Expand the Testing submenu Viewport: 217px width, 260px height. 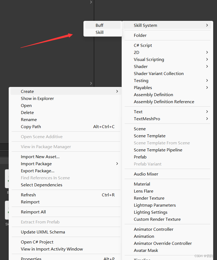[167, 81]
